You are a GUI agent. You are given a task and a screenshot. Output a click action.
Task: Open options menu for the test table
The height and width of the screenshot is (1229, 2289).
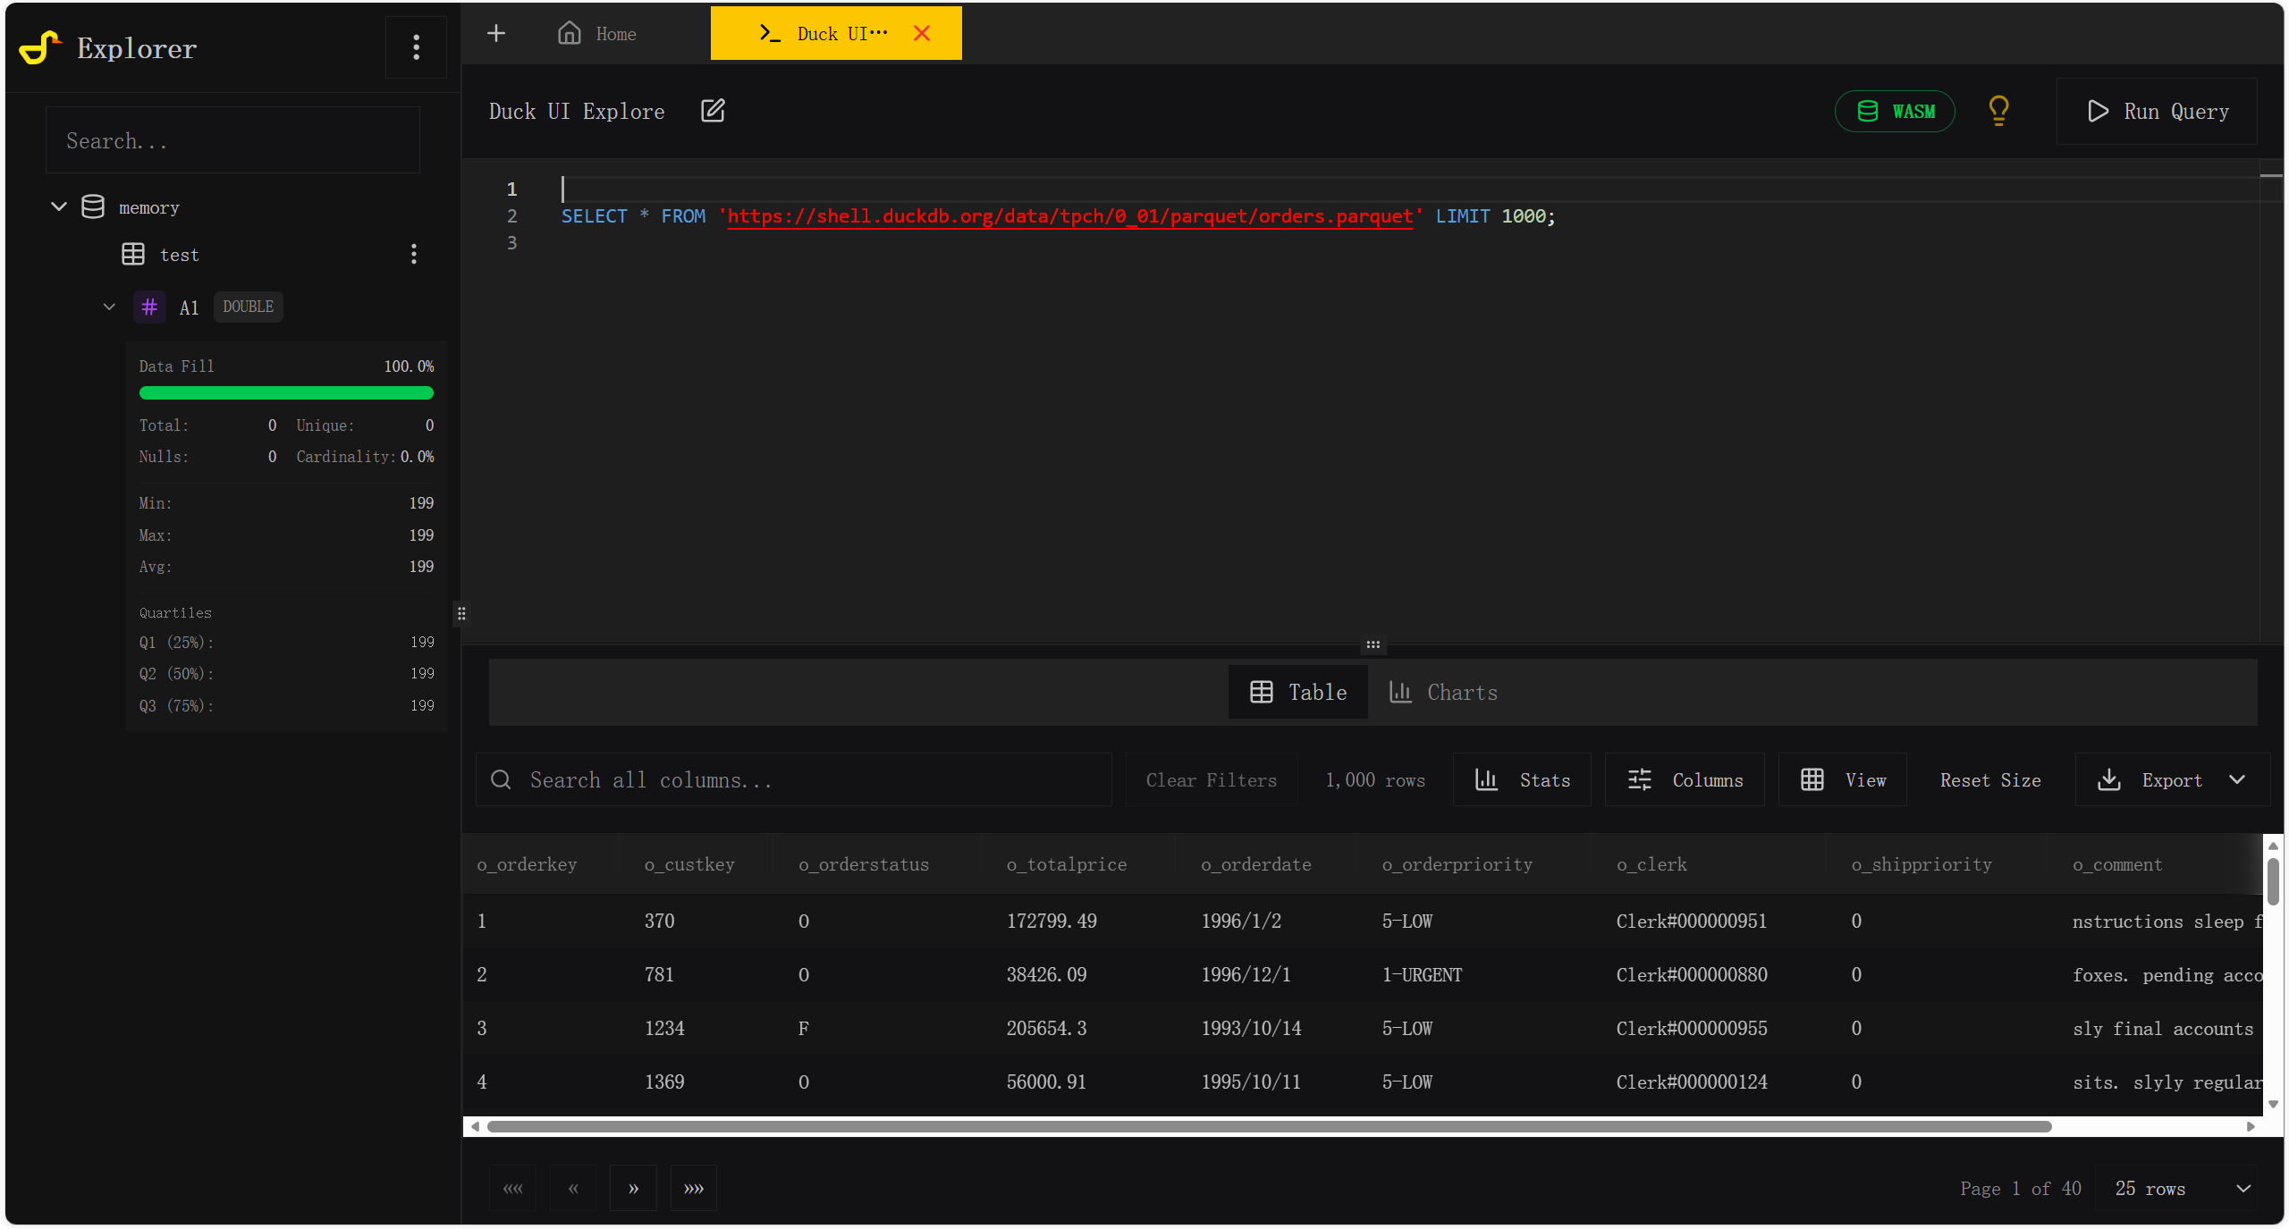click(x=413, y=255)
